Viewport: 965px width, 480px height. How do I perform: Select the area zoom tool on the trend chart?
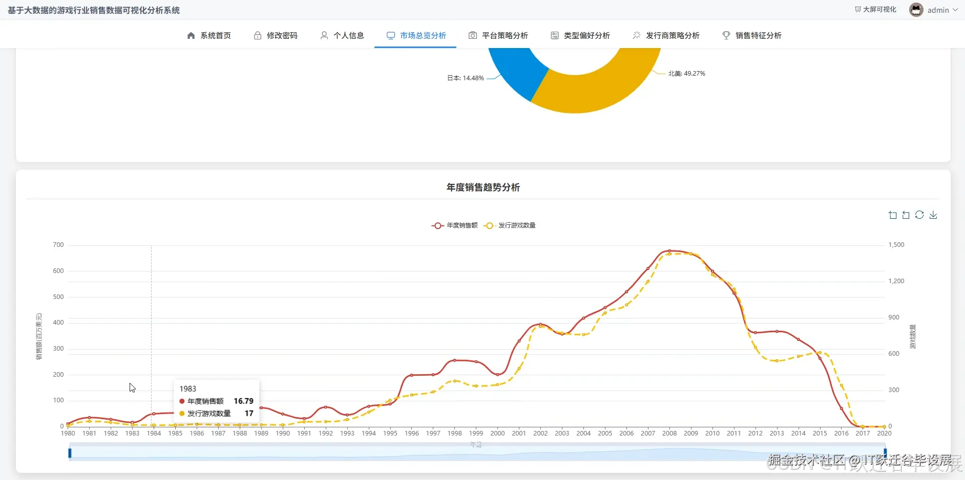(893, 215)
